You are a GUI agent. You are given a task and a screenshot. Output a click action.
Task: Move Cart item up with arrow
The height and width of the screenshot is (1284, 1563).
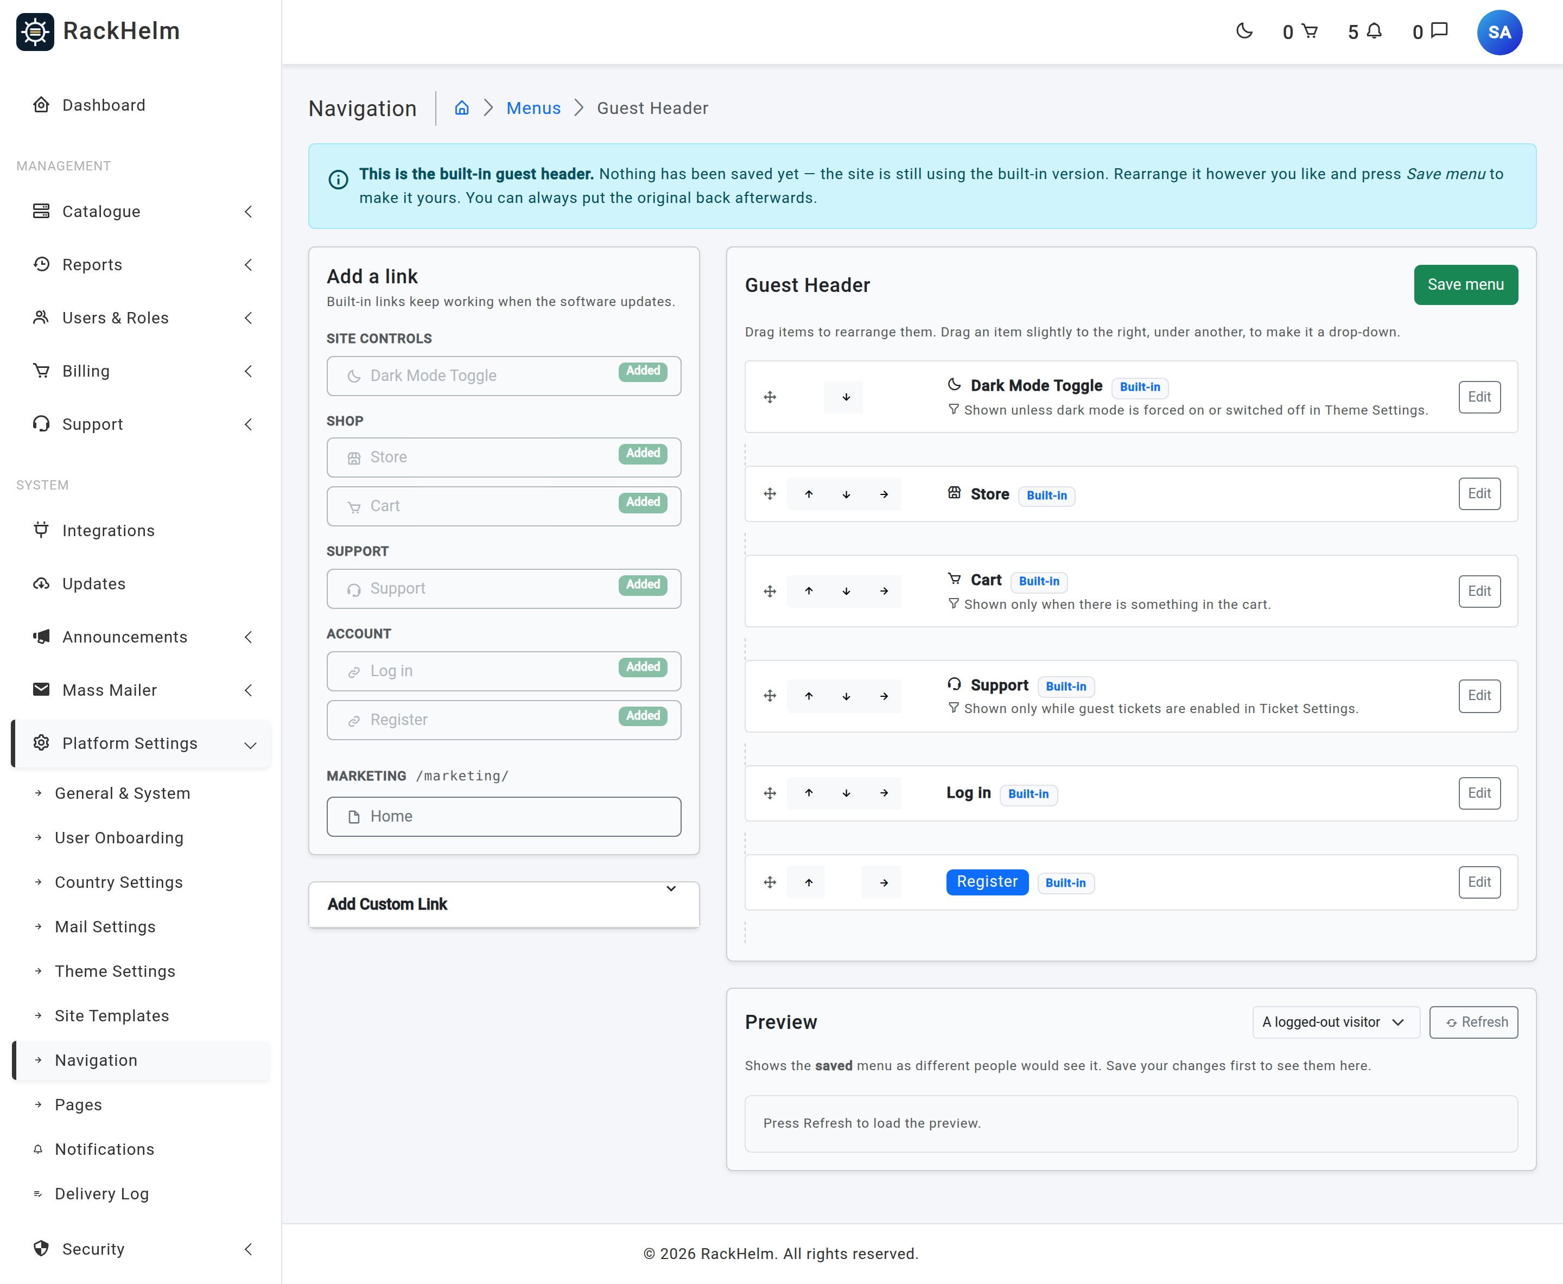[x=809, y=591]
